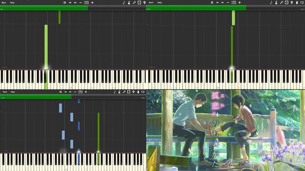
Task: Add bookmark pin in top-left window
Action: [144, 2]
